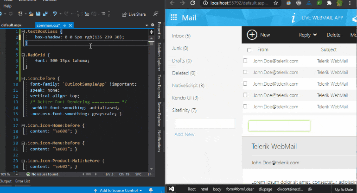The image size is (357, 193).
Task: Open the browser extensions puzzle icon
Action: [329, 3]
